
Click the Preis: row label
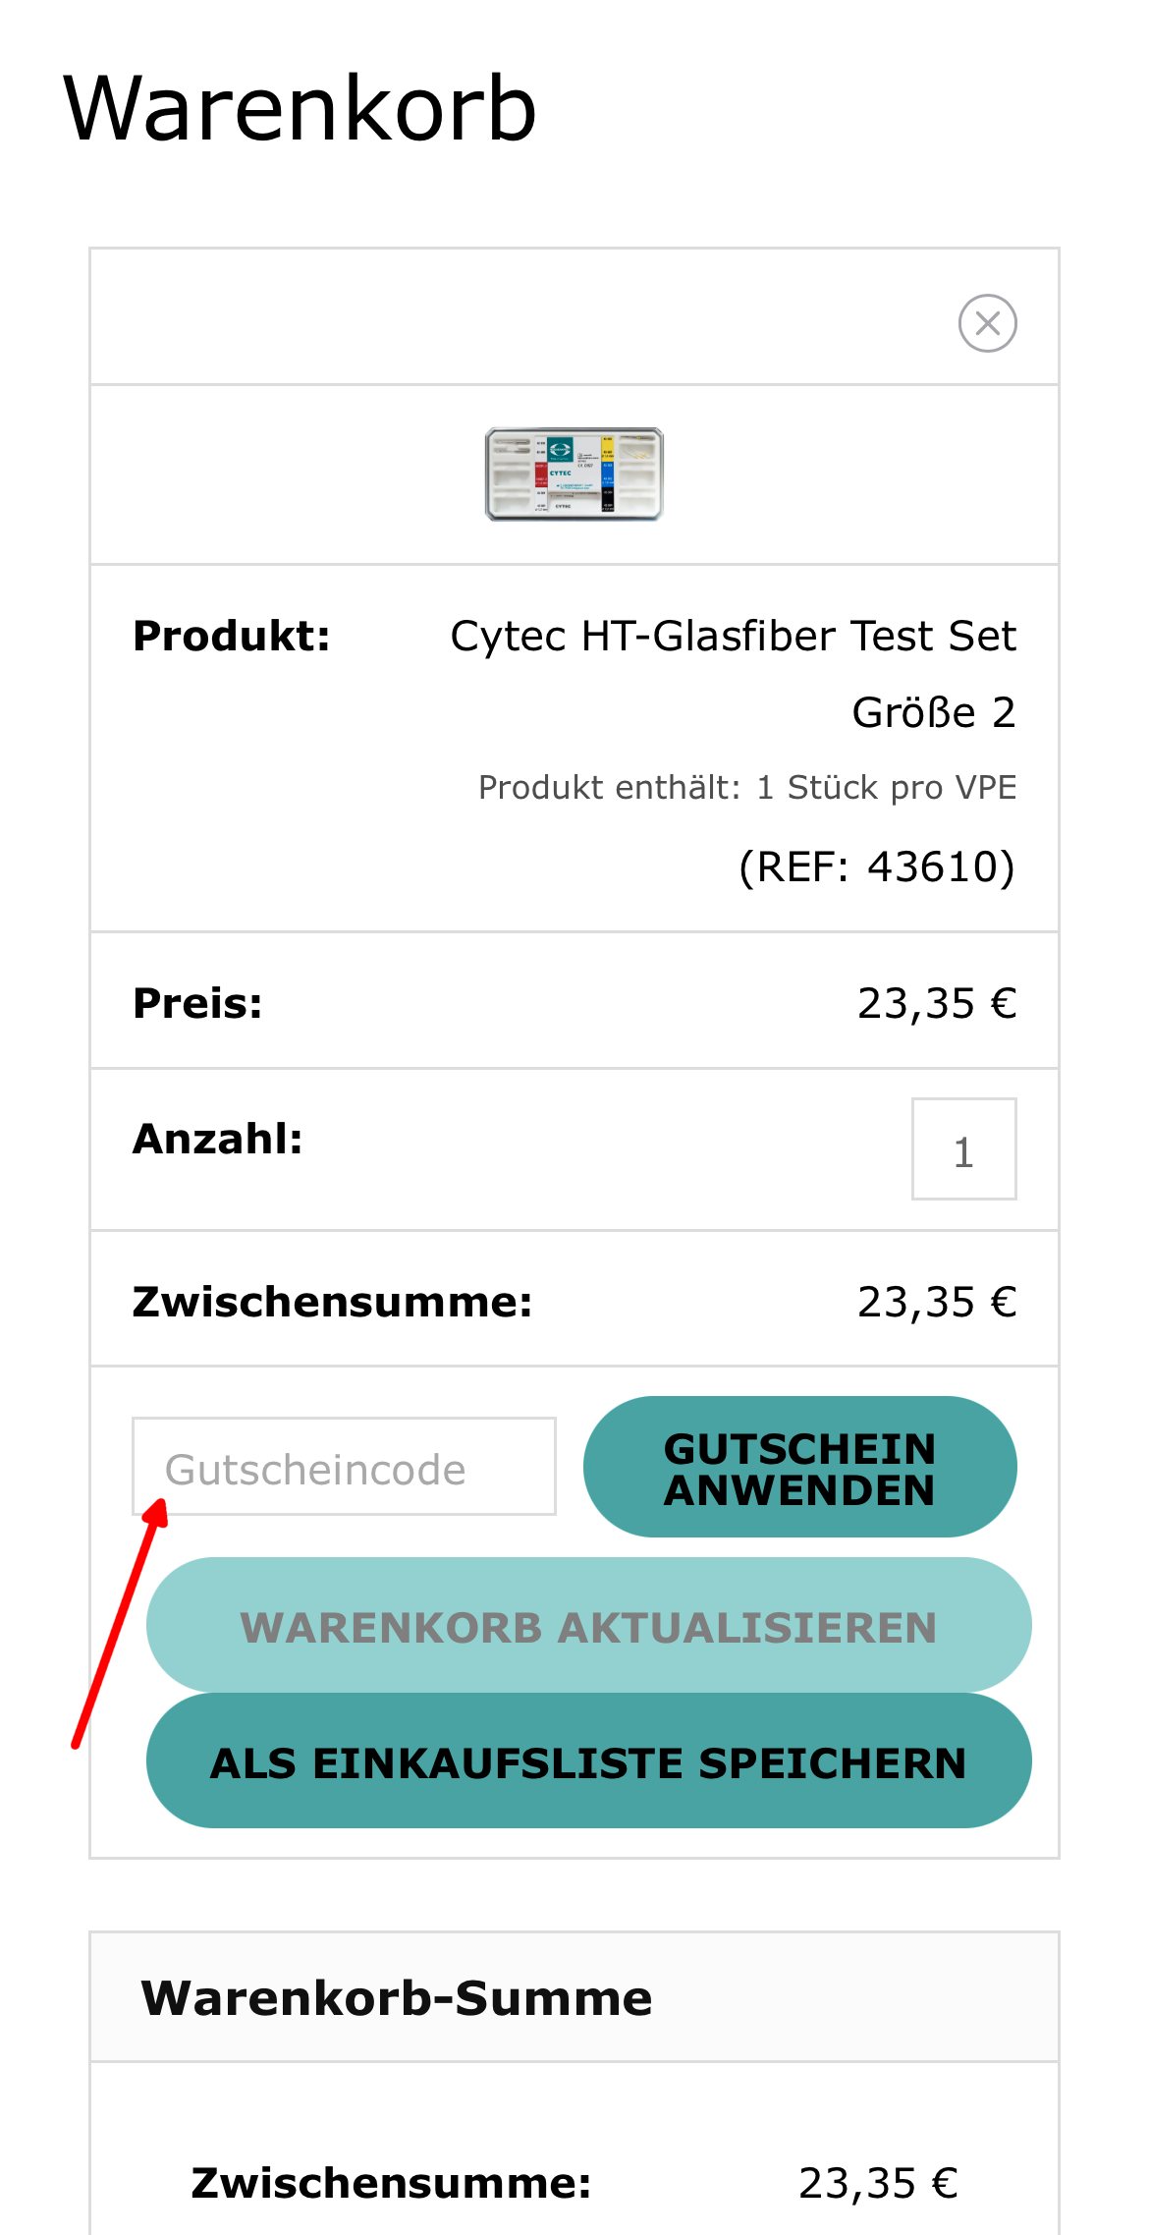tap(197, 1003)
